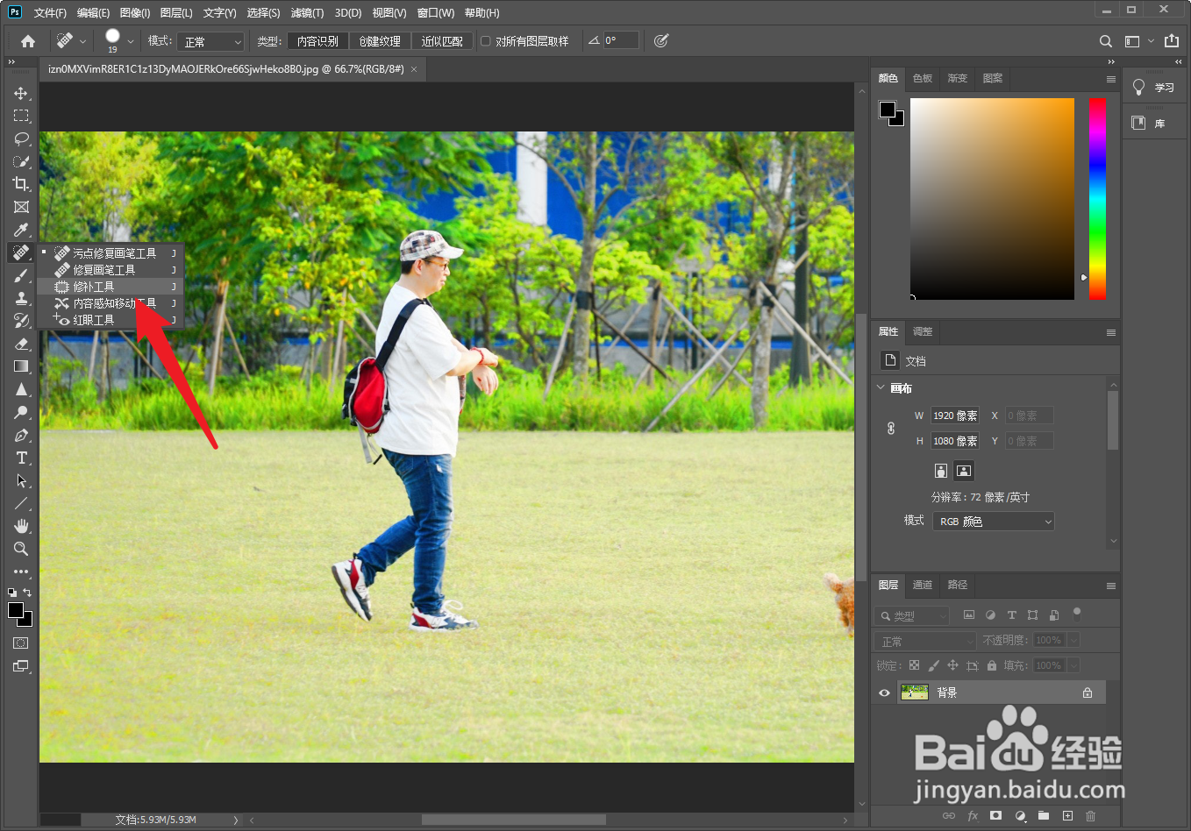Select the Zoom tool in toolbar

click(21, 549)
